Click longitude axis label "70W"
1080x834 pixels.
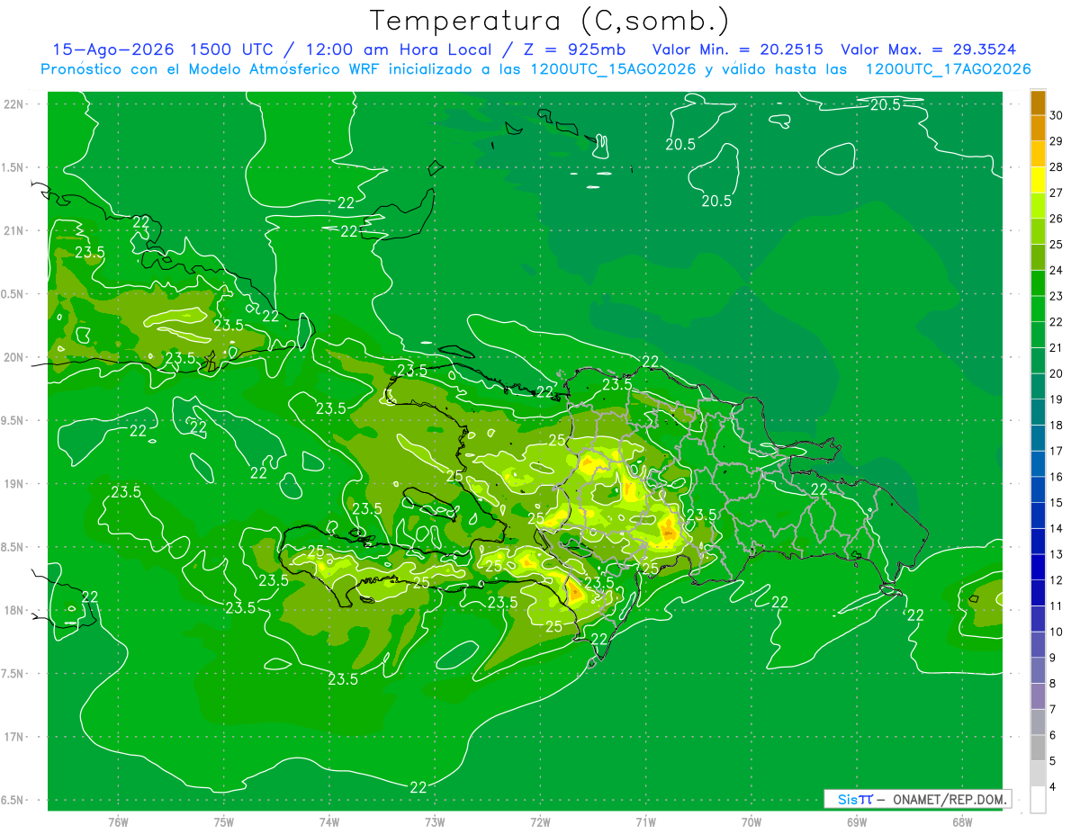point(751,821)
